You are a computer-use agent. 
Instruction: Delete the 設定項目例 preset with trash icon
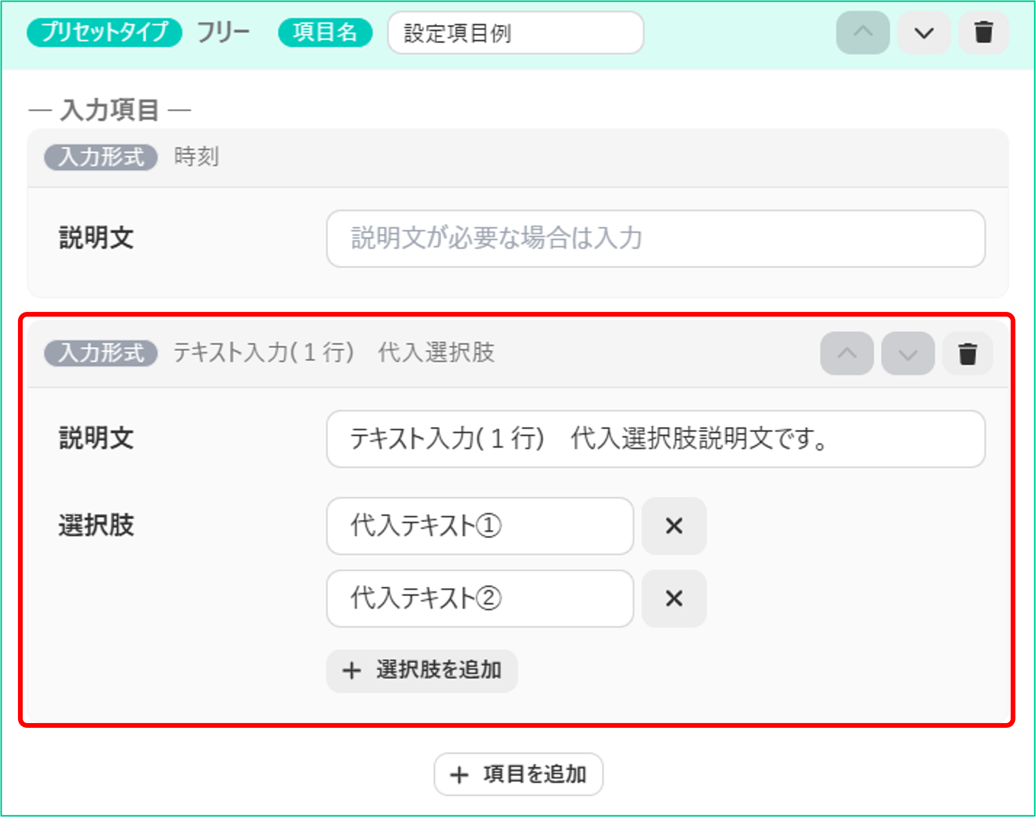(x=983, y=33)
